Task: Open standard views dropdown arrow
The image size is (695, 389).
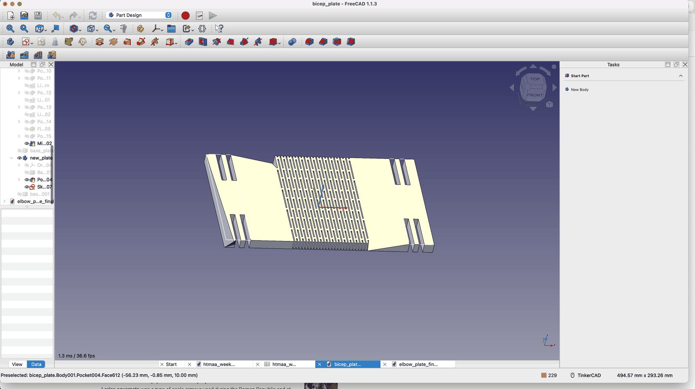Action: pyautogui.click(x=46, y=30)
